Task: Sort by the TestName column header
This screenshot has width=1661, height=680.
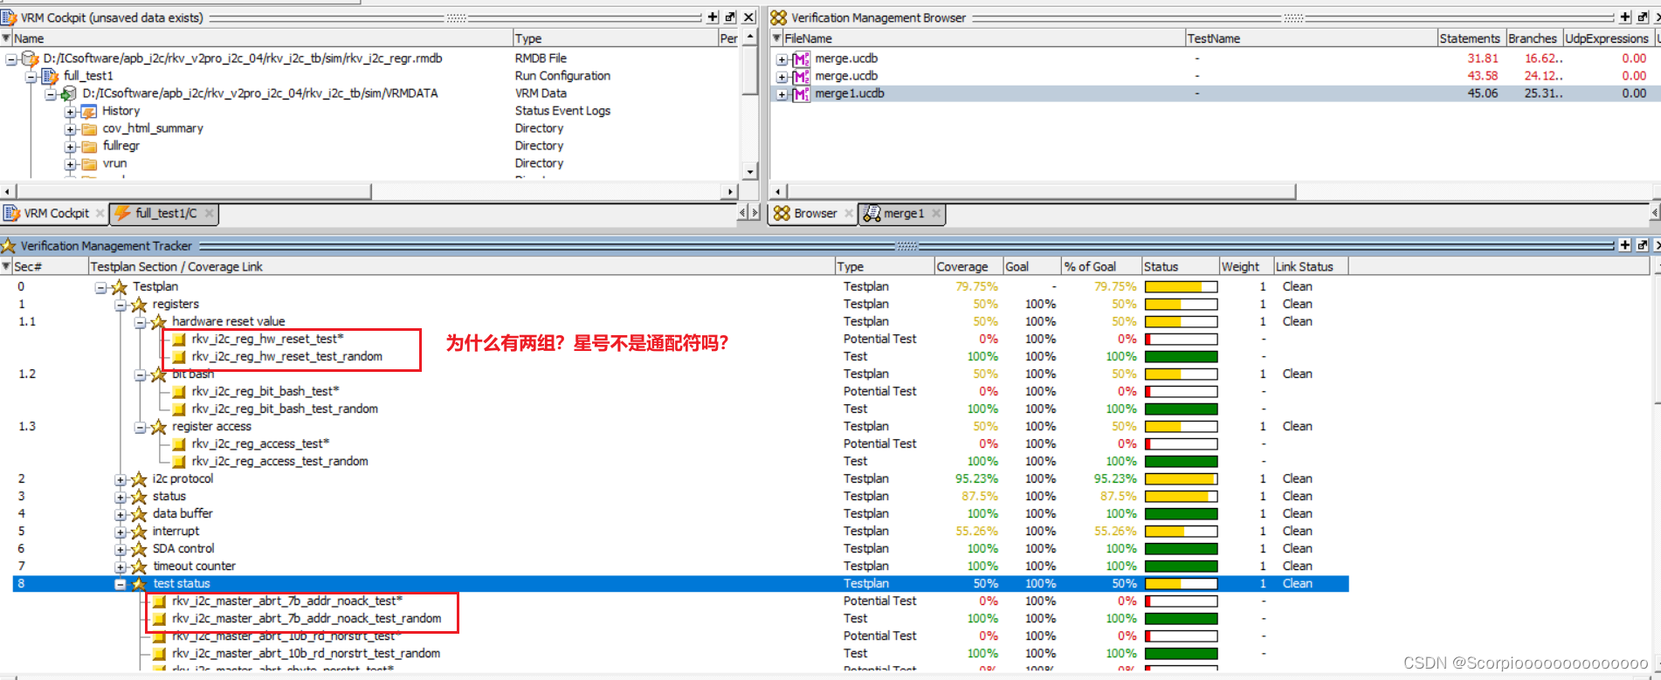Action: pos(1310,38)
